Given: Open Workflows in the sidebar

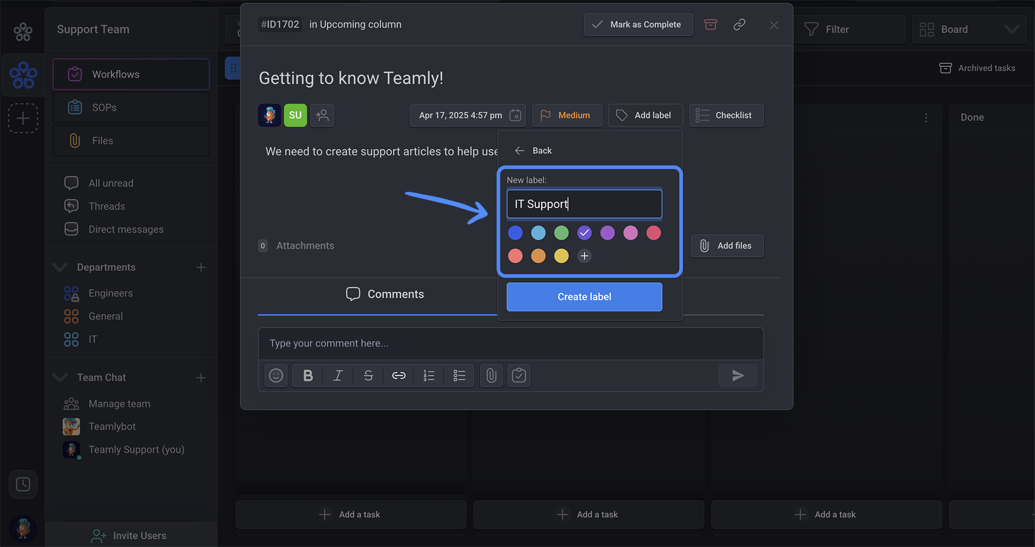Looking at the screenshot, I should 131,74.
